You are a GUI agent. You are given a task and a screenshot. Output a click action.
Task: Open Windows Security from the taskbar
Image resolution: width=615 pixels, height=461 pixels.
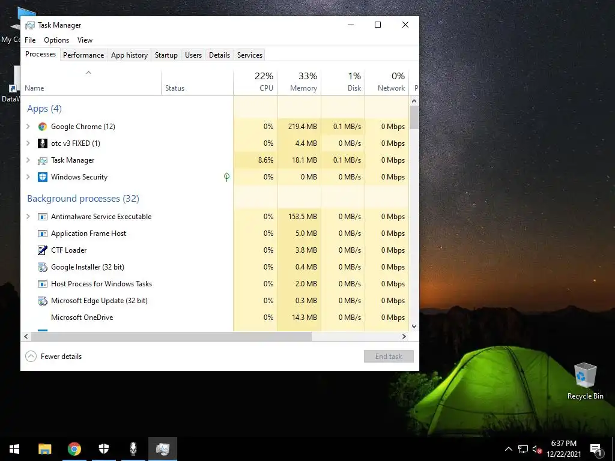(103, 449)
